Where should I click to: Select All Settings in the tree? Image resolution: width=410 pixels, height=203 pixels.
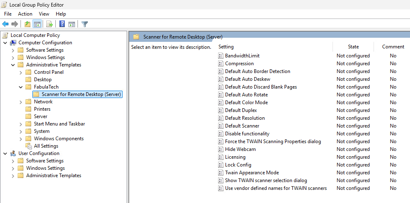coord(46,146)
